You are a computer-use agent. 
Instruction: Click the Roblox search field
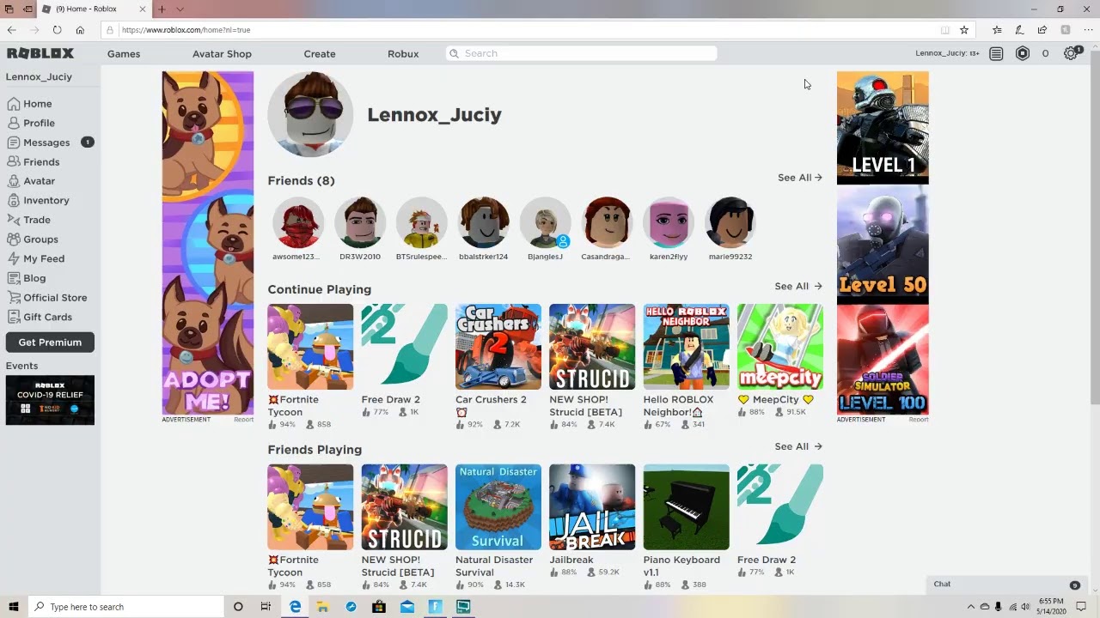click(x=582, y=53)
